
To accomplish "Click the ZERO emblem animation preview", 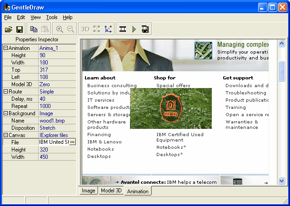I will [x=171, y=108].
